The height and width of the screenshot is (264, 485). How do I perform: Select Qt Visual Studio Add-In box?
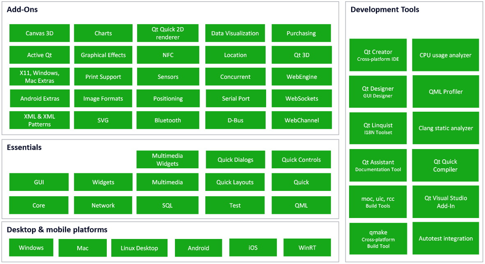coord(446,202)
